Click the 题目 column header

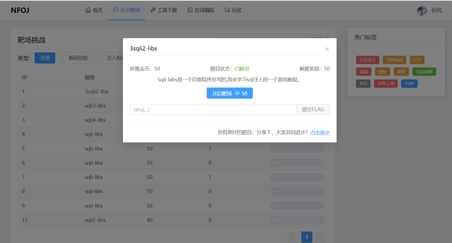[90, 77]
